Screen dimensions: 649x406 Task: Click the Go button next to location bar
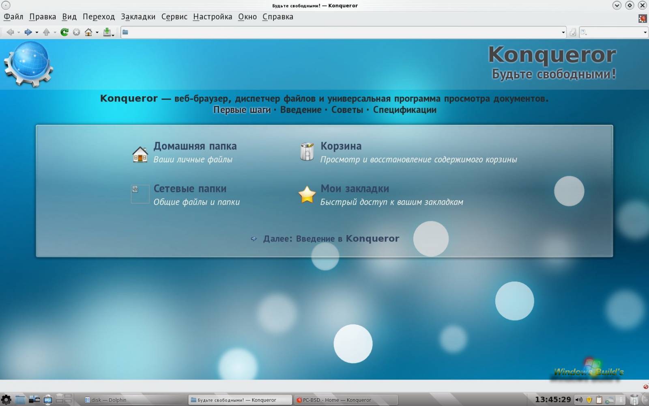pos(573,32)
